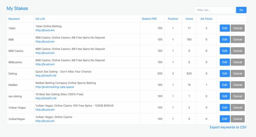Focus the Filter list input field

tap(214, 10)
